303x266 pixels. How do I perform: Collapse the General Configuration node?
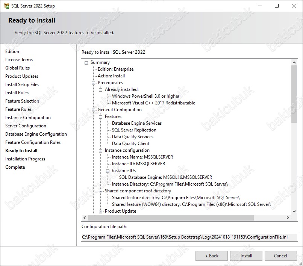click(x=93, y=110)
